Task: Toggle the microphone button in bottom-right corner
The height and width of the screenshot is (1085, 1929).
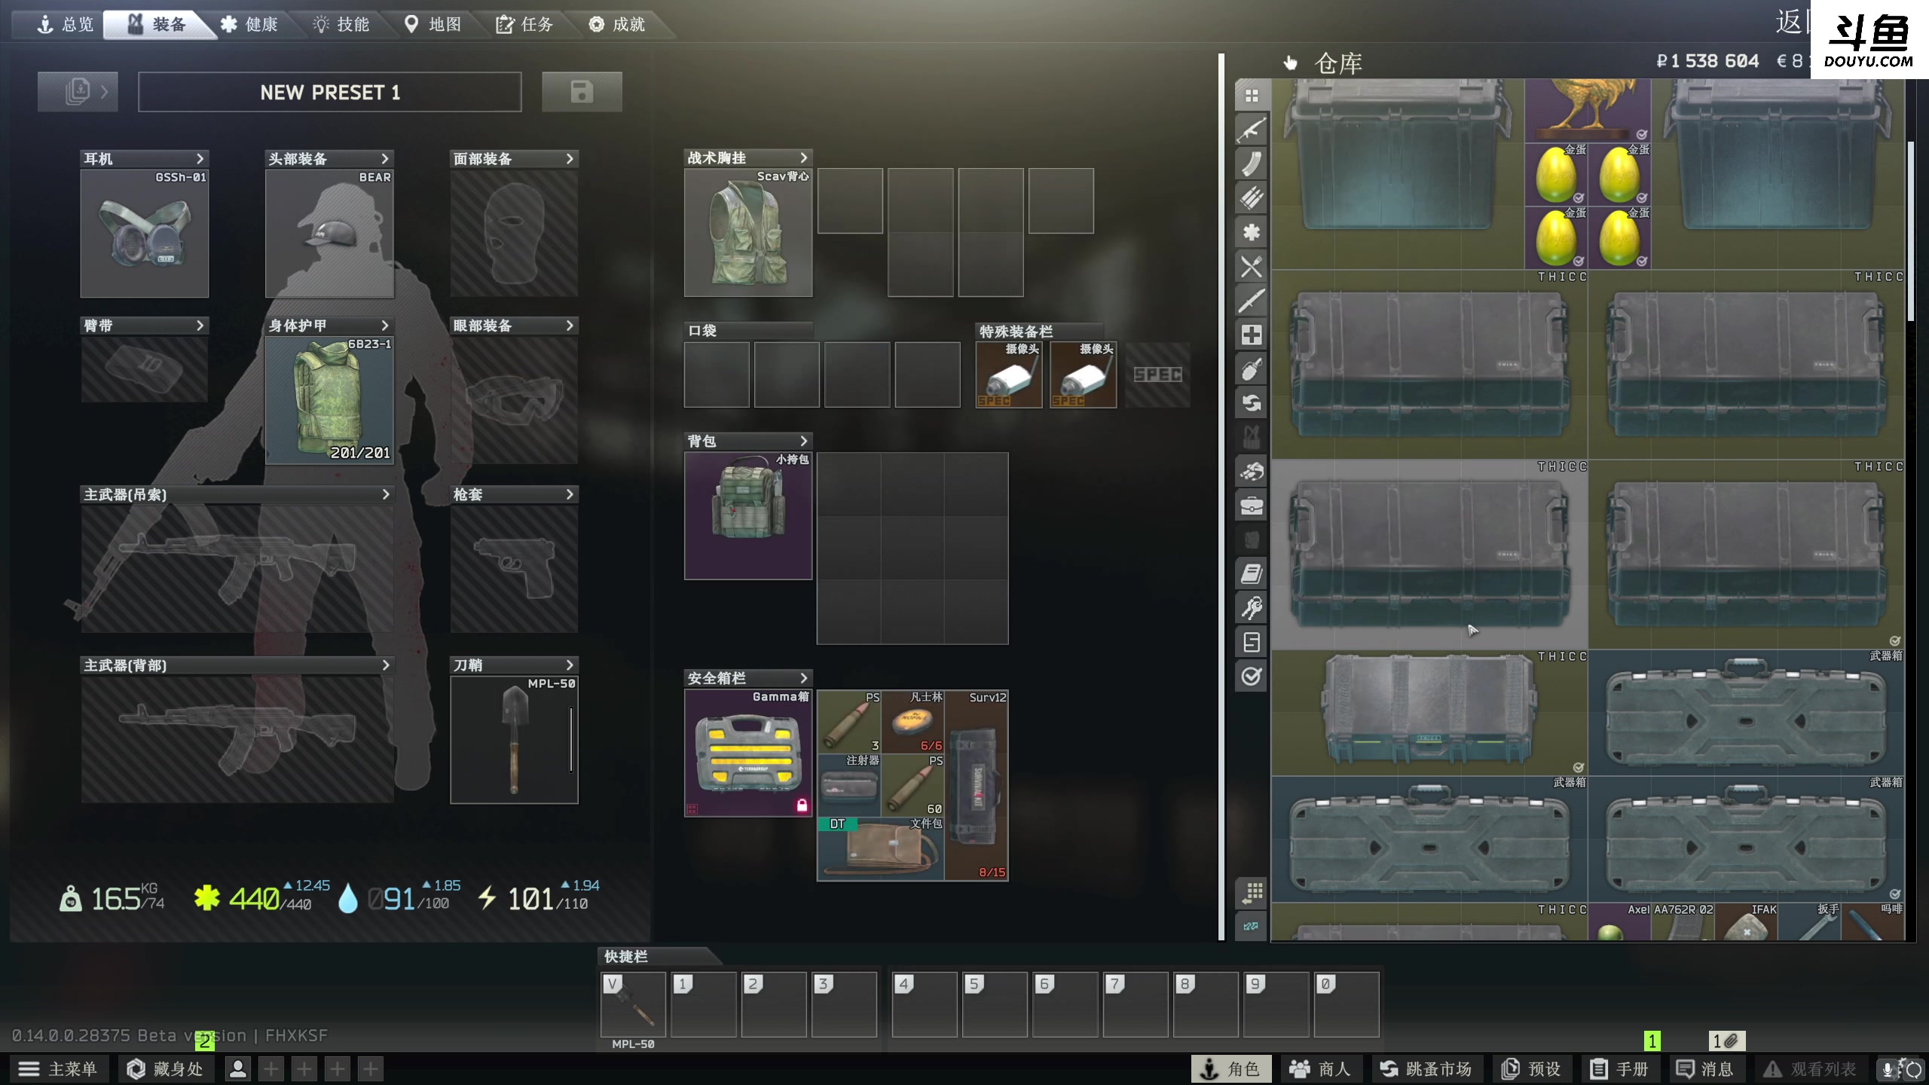Action: pos(1887,1068)
